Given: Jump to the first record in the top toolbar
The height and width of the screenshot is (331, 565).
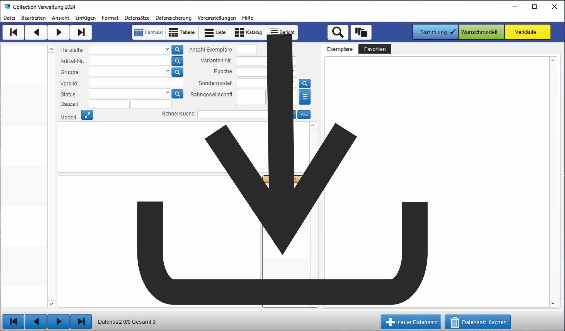Looking at the screenshot, I should click(x=13, y=32).
